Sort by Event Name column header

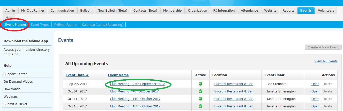click(118, 75)
